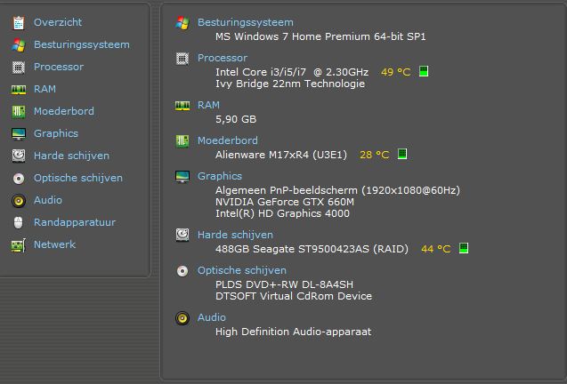567x384 pixels.
Task: Select the RAM module icon in sidebar
Action: coord(19,90)
